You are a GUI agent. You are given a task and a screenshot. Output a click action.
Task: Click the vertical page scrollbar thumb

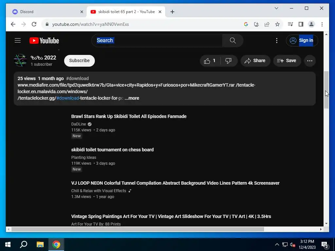click(326, 90)
